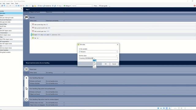This screenshot has width=196, height=110.
Task: Open the 'Object does not disappear' dropdown
Action: click(x=55, y=105)
